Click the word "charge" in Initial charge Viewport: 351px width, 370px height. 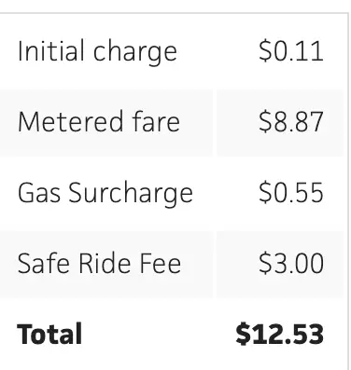135,53
